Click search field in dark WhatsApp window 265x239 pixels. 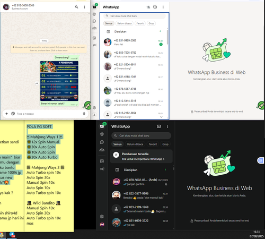point(141,135)
